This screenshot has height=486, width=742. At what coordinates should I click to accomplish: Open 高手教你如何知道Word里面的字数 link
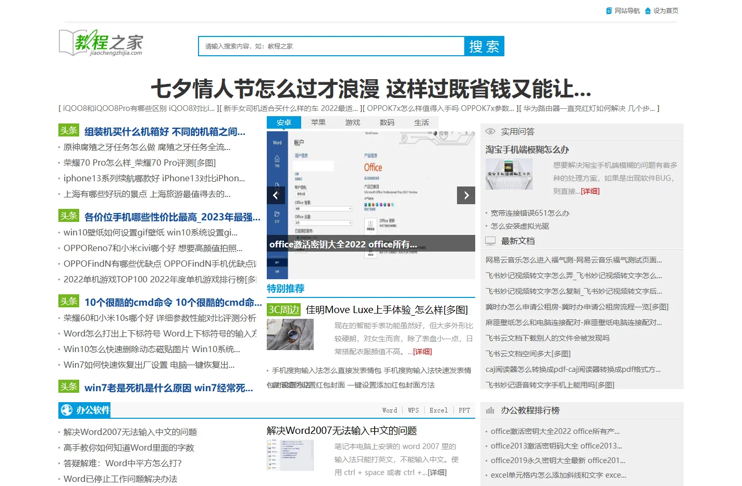click(129, 447)
